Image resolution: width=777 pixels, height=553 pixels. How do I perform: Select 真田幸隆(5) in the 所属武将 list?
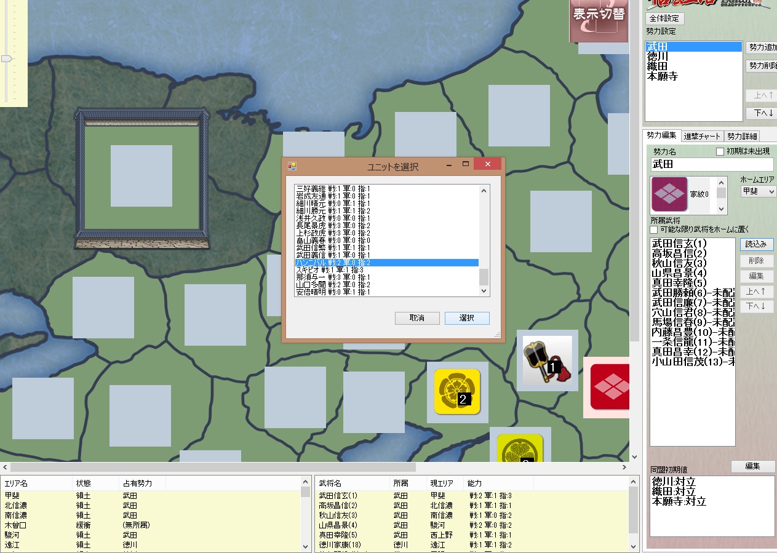[x=692, y=283]
